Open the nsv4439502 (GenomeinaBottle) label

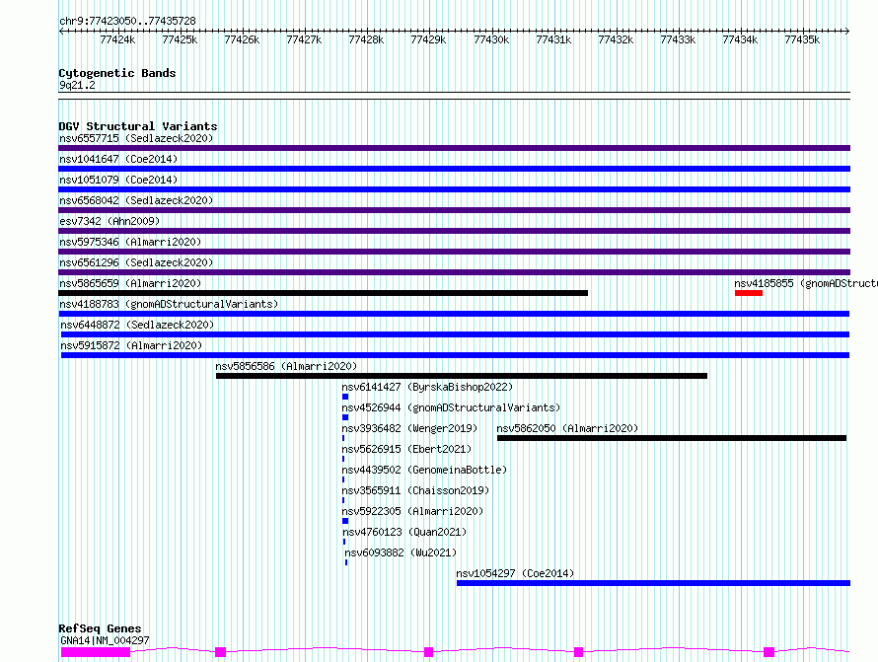pos(424,470)
